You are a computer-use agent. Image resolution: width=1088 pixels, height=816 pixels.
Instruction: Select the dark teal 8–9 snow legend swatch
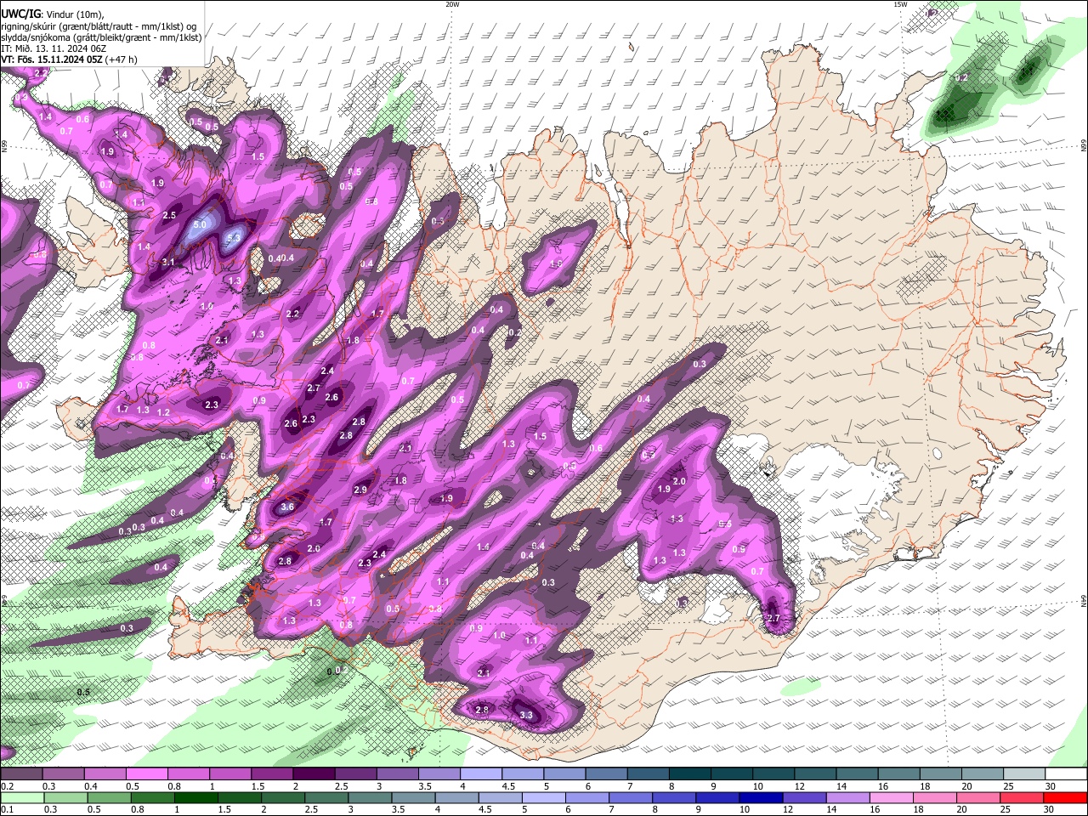(x=689, y=774)
